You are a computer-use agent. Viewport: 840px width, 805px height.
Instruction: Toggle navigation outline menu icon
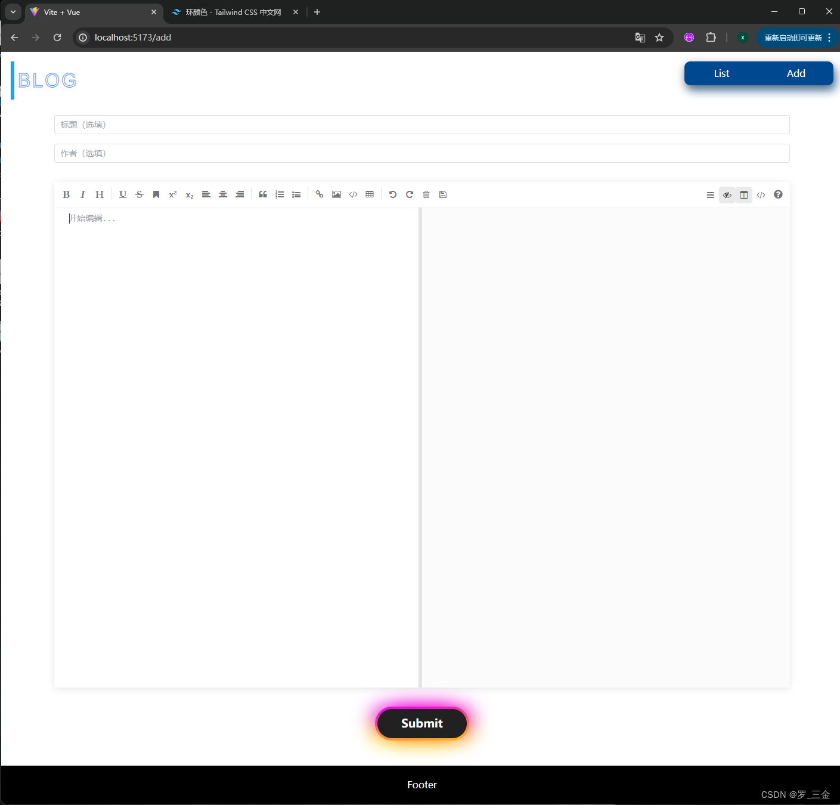(711, 195)
